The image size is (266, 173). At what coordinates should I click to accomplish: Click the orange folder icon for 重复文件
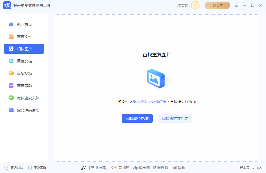(x=11, y=36)
